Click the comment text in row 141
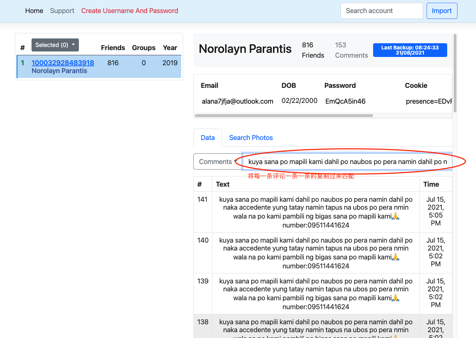 [x=316, y=212]
